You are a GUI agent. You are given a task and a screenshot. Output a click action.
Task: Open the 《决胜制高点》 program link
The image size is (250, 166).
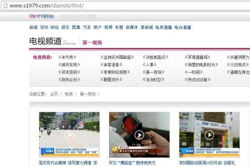pos(155,57)
